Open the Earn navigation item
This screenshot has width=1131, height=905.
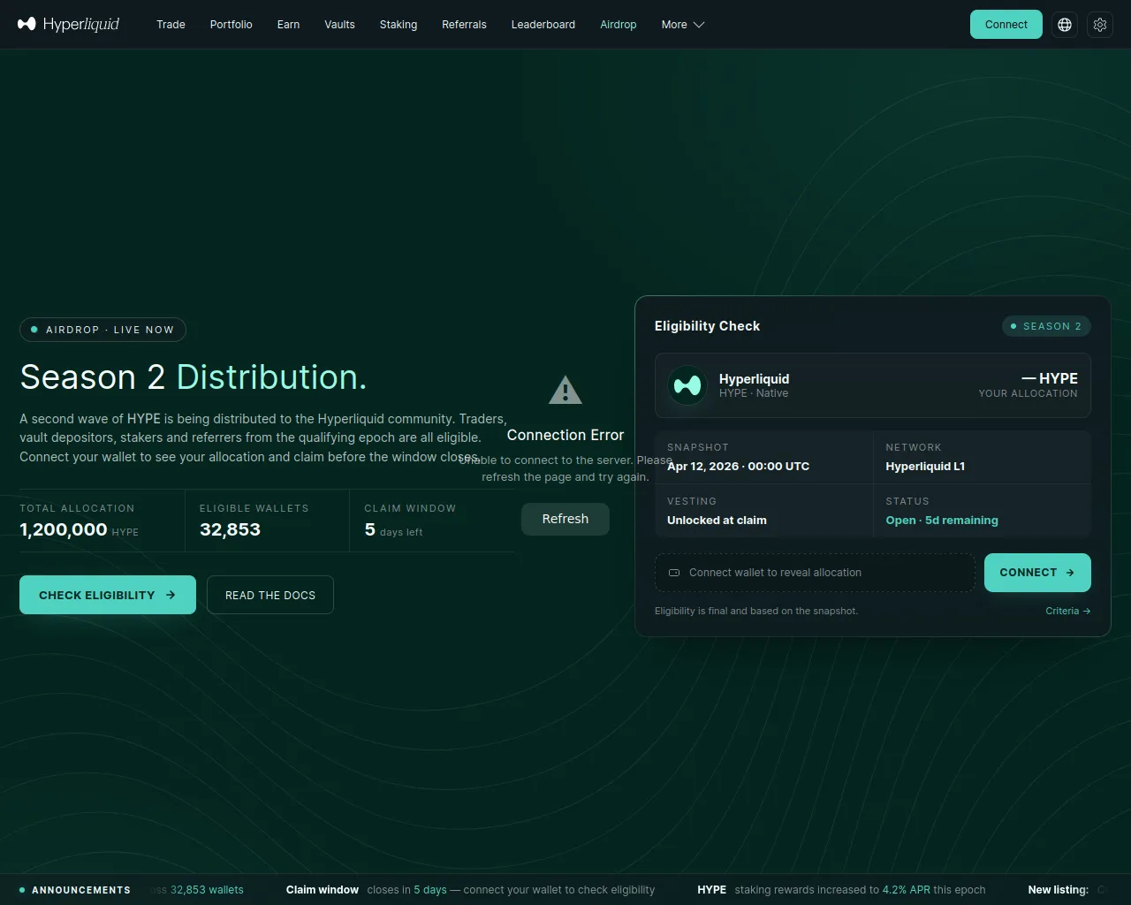coord(288,25)
